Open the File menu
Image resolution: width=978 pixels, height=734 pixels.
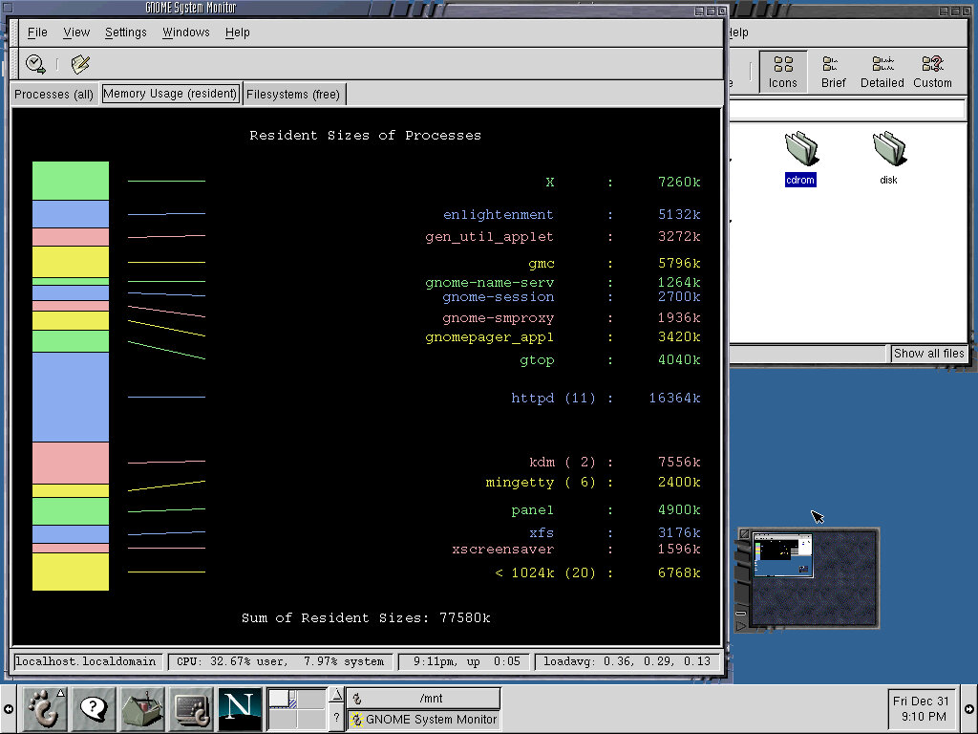[x=37, y=32]
